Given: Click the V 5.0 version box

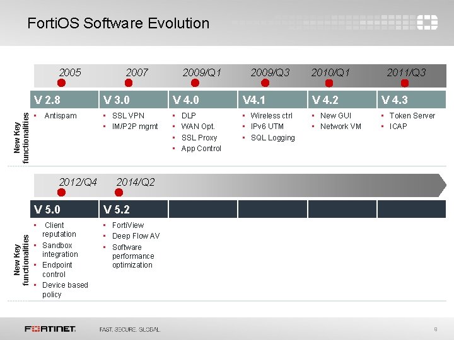Looking at the screenshot, I should (x=64, y=209).
